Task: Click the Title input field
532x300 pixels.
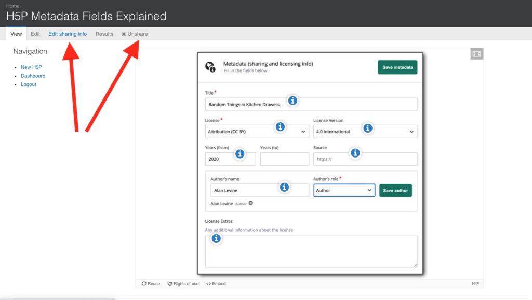Action: pyautogui.click(x=311, y=105)
